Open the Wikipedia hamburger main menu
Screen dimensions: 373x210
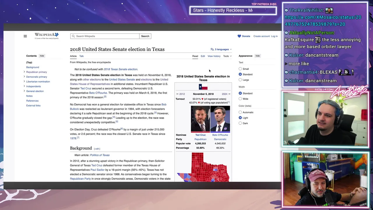point(25,36)
